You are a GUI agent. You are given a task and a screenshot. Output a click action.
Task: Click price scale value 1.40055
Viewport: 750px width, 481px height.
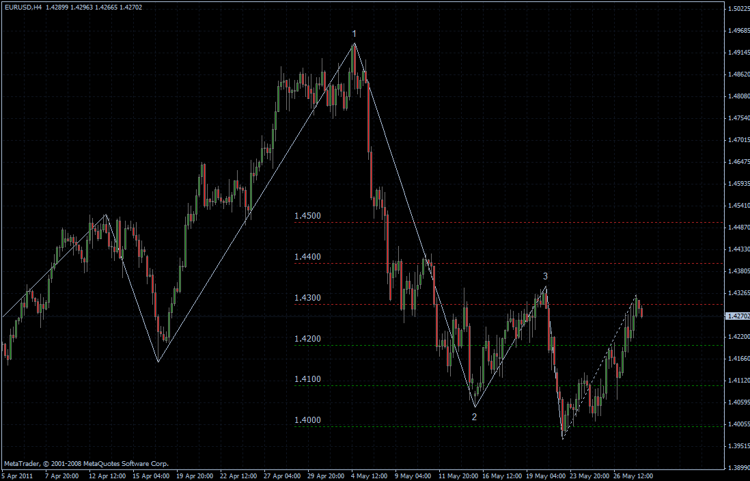coord(739,424)
